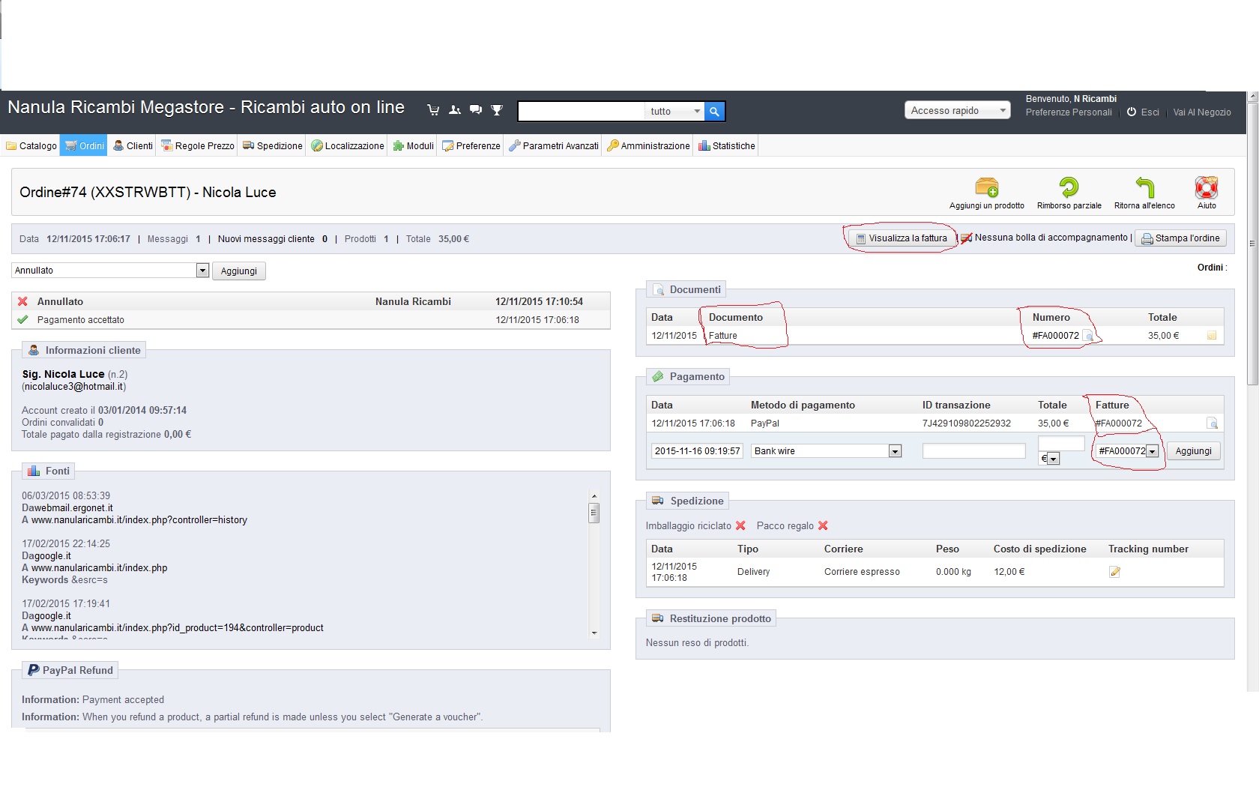Open #FA000072 link in PayPal payment row
Image resolution: width=1259 pixels, height=787 pixels.
point(1119,423)
